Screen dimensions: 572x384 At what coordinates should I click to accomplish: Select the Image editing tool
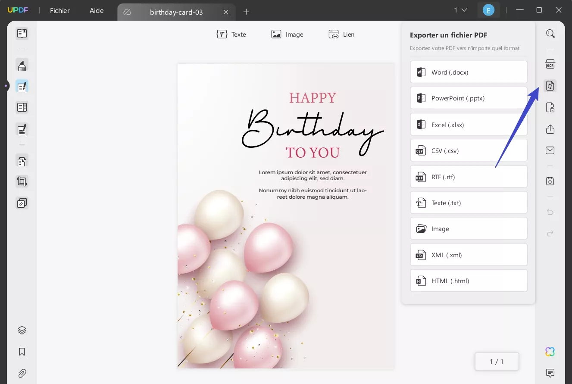pos(287,34)
